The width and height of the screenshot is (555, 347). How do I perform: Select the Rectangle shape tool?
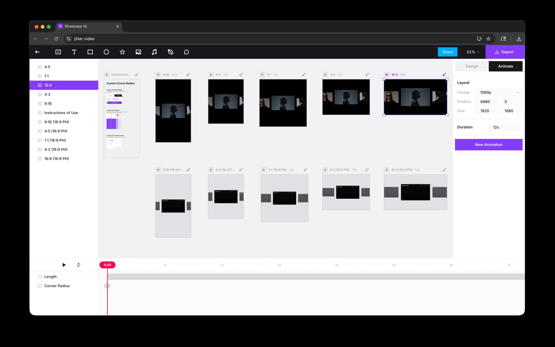pyautogui.click(x=90, y=52)
